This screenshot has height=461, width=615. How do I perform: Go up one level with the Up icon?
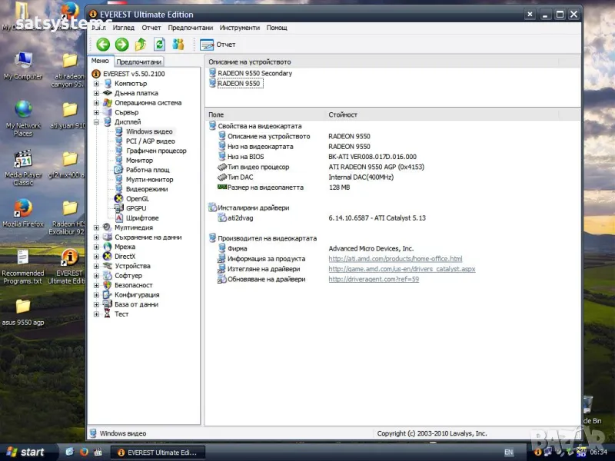(141, 45)
